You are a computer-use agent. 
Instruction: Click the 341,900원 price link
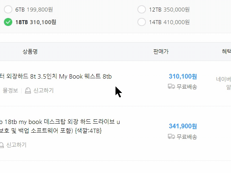pos(183,126)
